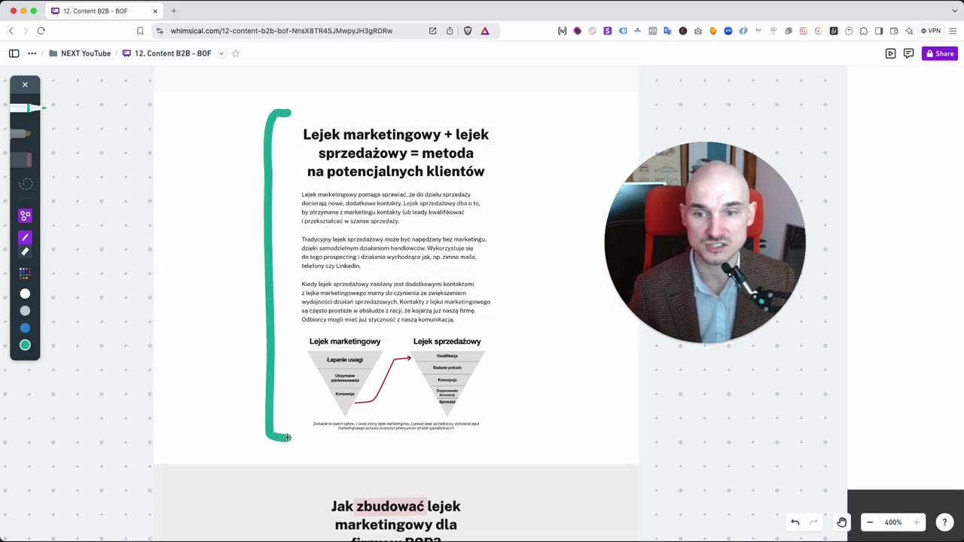Select the 'Kwalifikacja' sales funnel stage

[447, 355]
